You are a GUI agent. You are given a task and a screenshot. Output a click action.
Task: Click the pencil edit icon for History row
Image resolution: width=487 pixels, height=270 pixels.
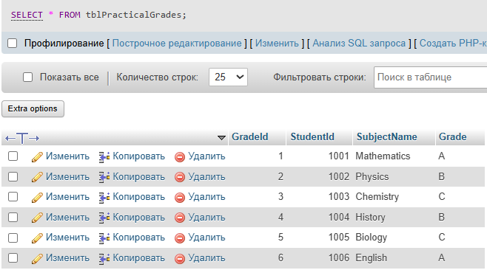tap(37, 218)
